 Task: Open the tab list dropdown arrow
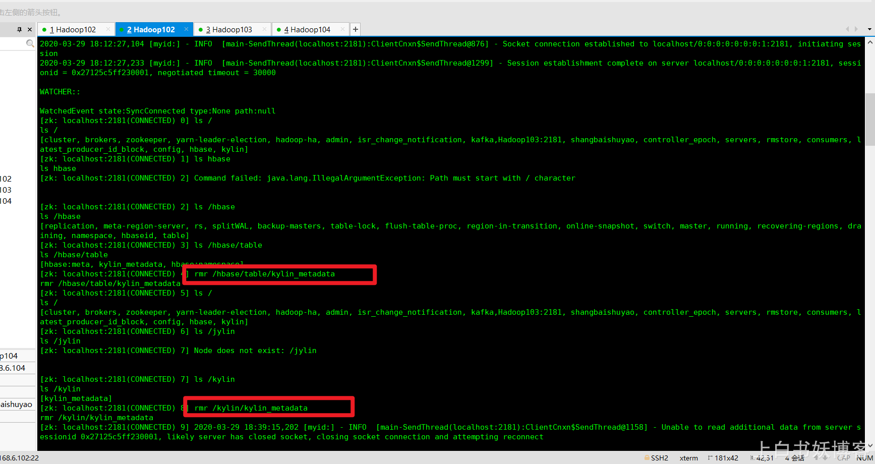[x=869, y=29]
